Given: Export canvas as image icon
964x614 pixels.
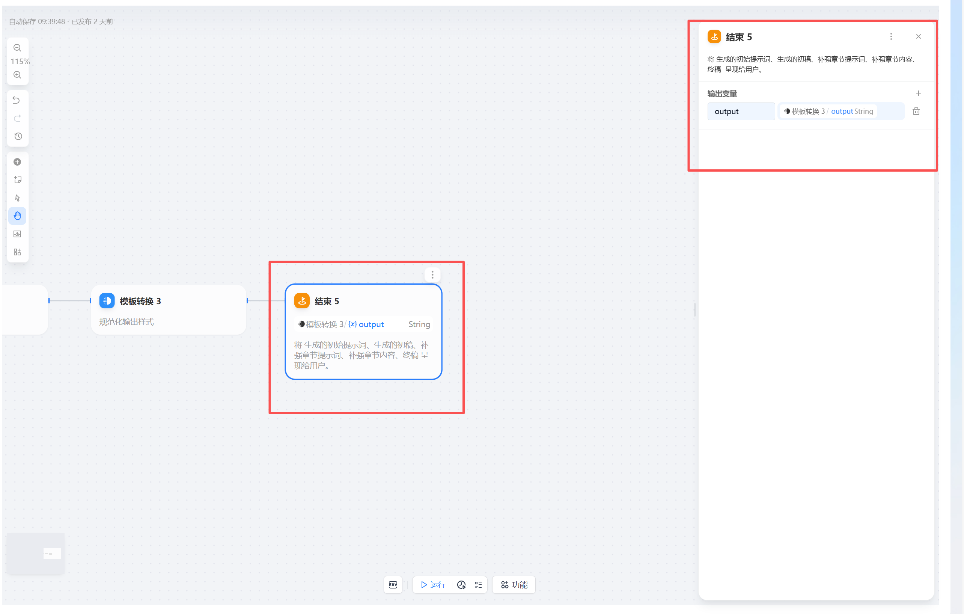Looking at the screenshot, I should (x=17, y=234).
